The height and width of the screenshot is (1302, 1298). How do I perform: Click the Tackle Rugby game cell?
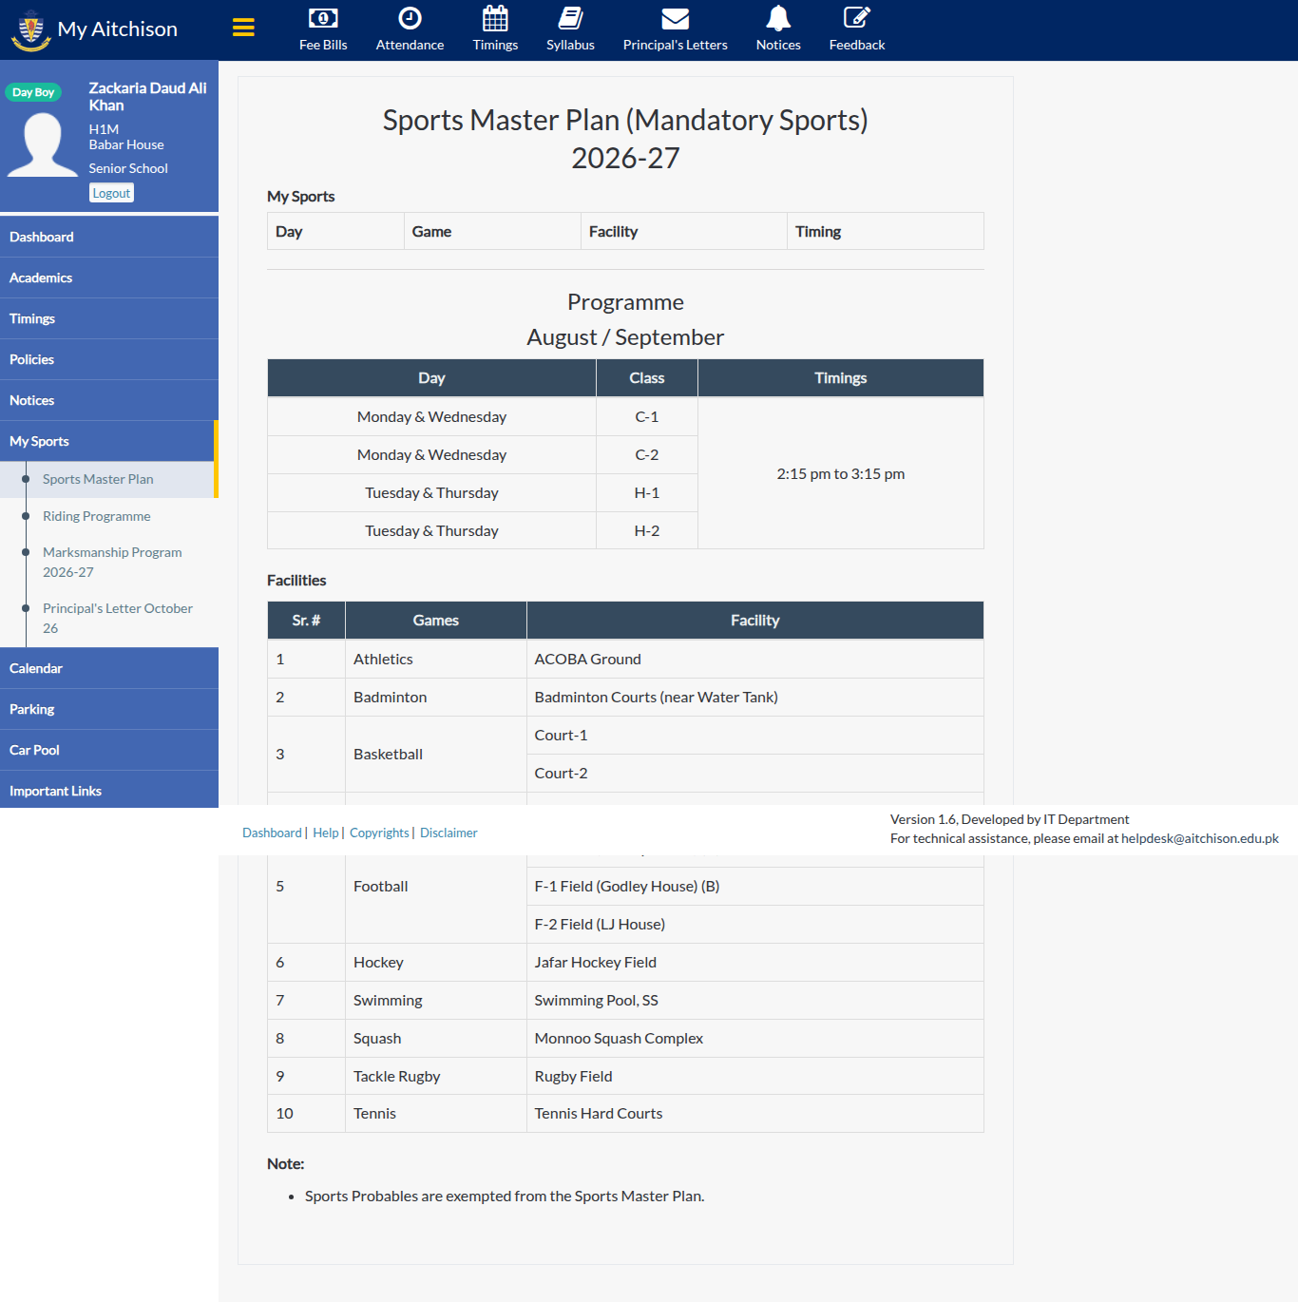(435, 1076)
